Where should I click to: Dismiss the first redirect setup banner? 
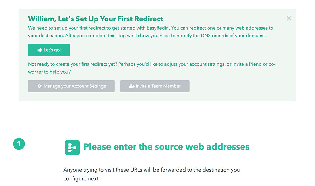289,19
